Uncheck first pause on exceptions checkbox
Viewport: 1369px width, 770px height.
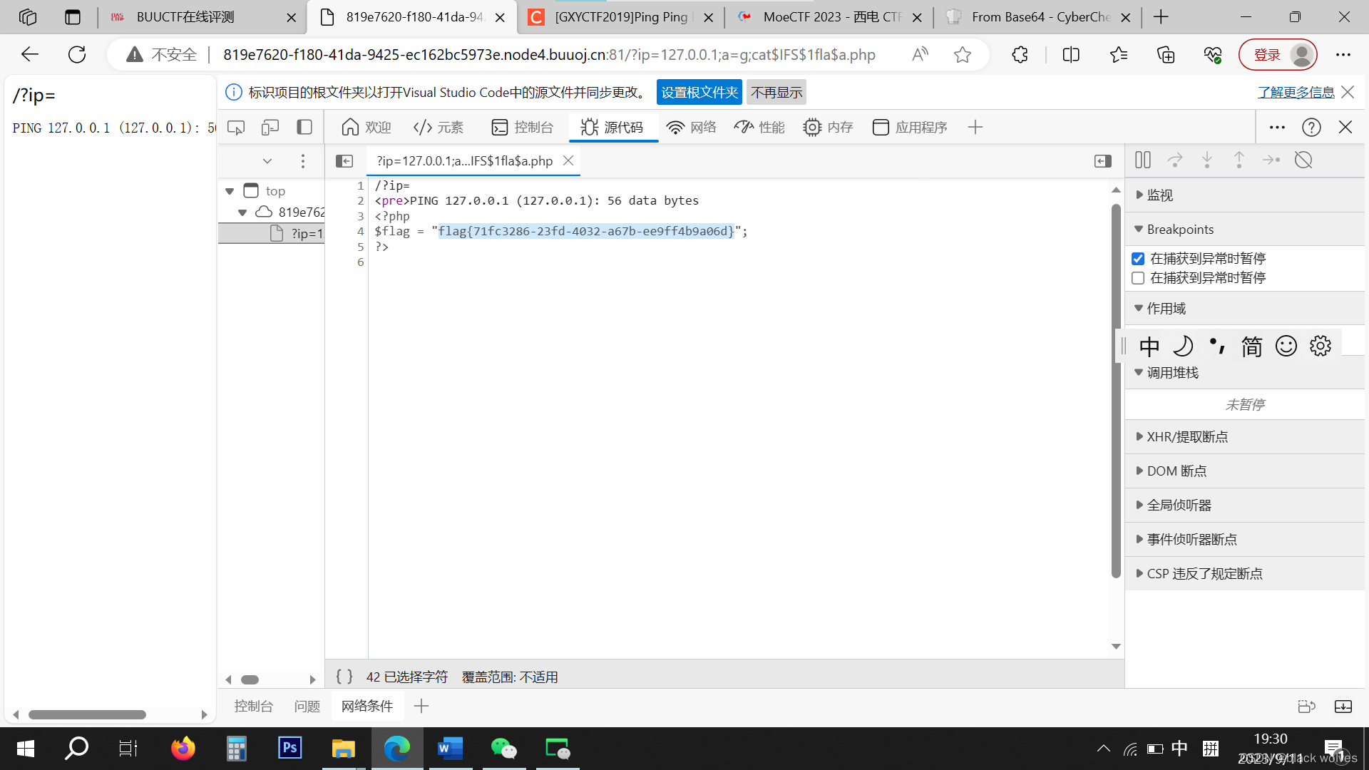pos(1138,259)
